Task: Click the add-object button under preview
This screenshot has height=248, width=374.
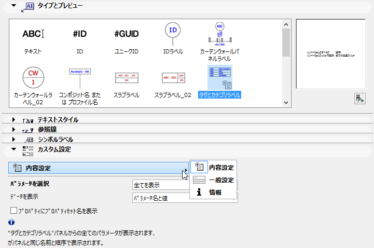Action: point(359,98)
